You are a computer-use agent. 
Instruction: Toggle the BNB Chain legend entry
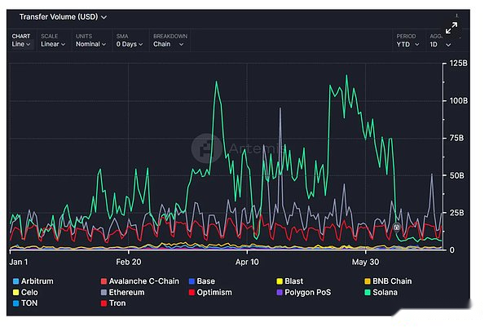point(388,281)
